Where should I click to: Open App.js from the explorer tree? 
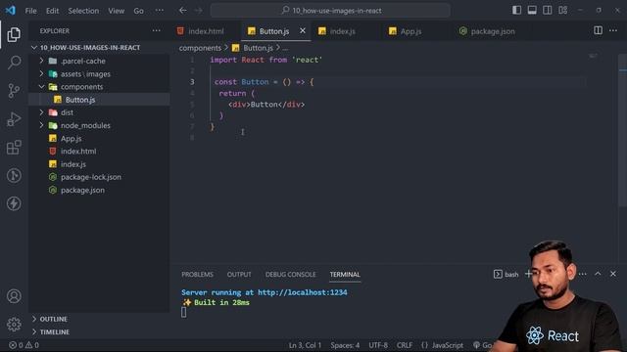pos(99,139)
